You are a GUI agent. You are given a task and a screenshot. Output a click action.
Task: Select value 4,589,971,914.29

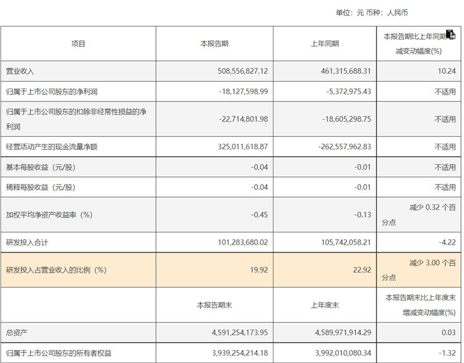[343, 333]
